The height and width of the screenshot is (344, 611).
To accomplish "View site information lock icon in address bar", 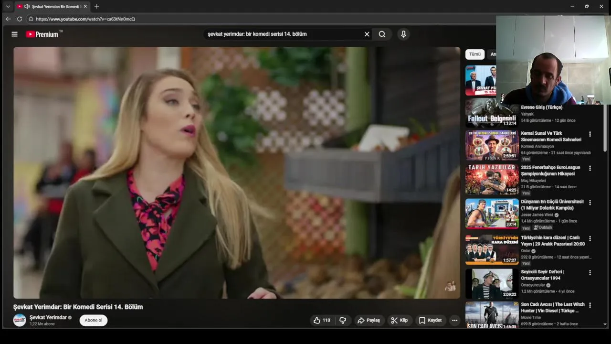I will coord(31,19).
